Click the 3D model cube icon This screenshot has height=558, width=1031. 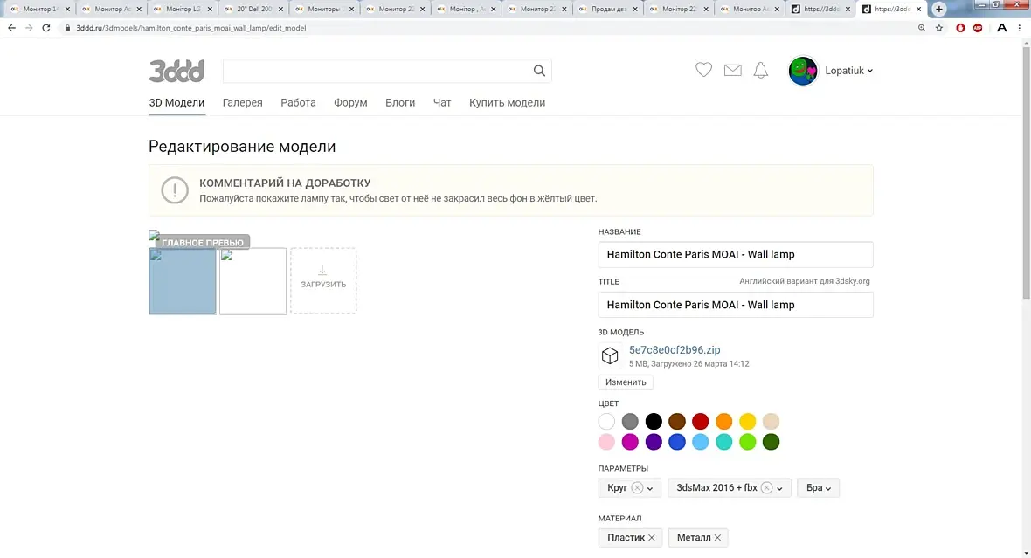pos(610,355)
